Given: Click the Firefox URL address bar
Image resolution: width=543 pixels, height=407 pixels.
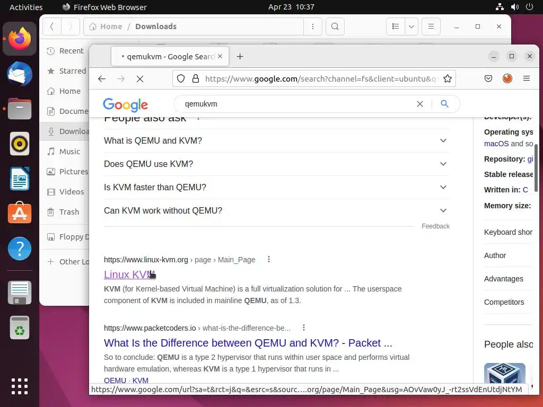Looking at the screenshot, I should pos(320,78).
